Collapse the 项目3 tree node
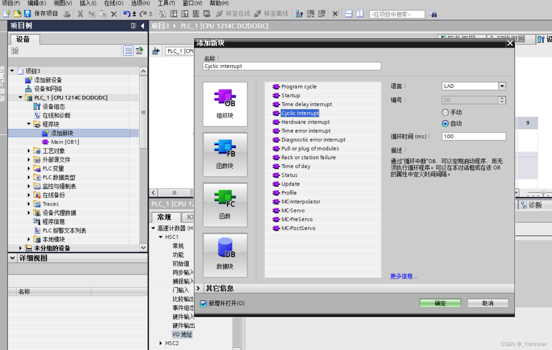The image size is (552, 350). point(12,71)
